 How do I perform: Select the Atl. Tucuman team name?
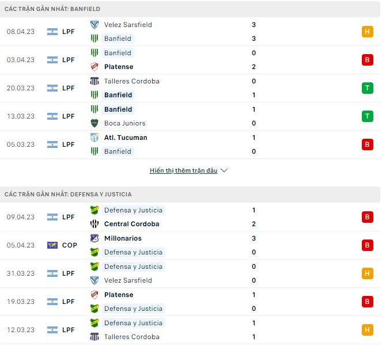126,138
